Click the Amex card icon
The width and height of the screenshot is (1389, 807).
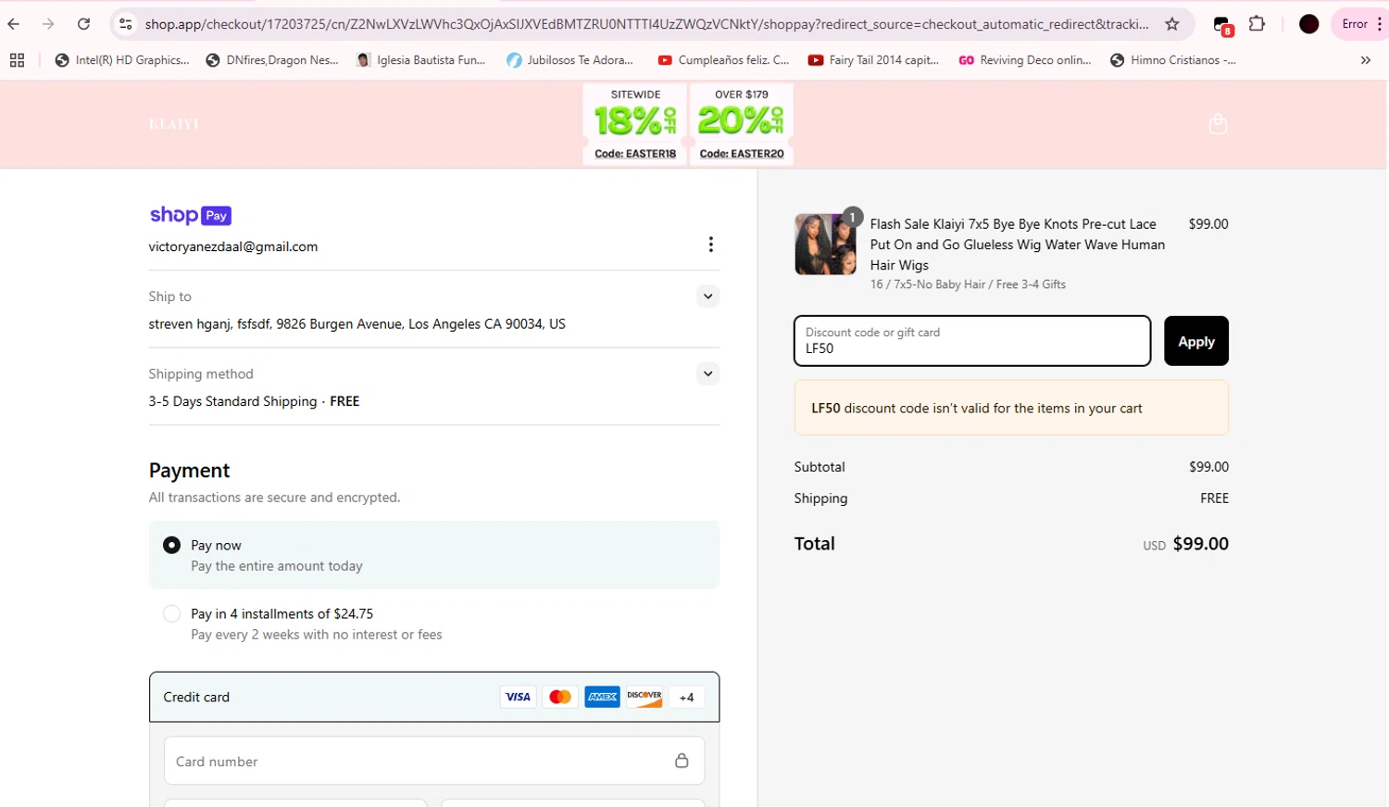click(602, 697)
